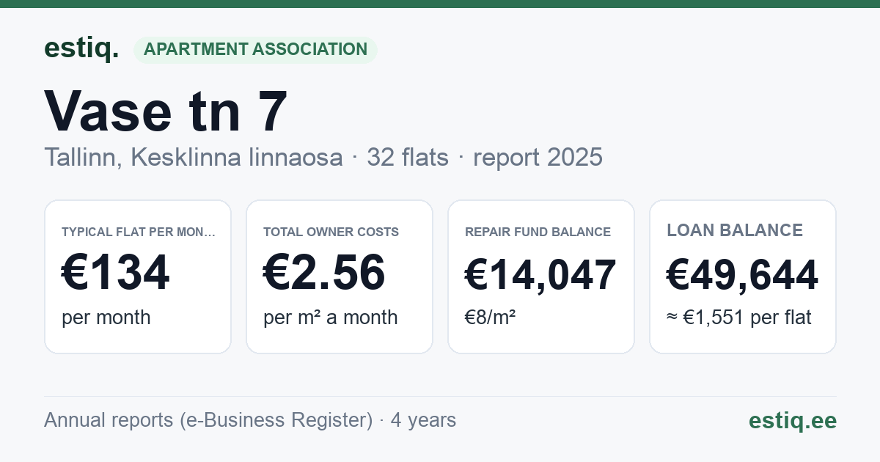Click the TOTAL OWNER COSTS label
Image resolution: width=880 pixels, height=462 pixels.
coord(331,232)
